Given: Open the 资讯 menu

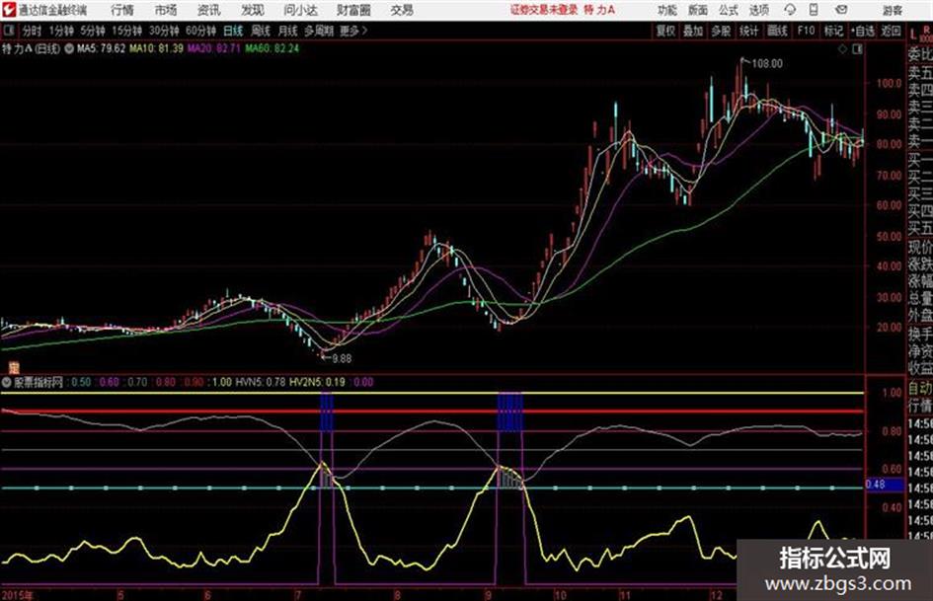Looking at the screenshot, I should tap(209, 10).
